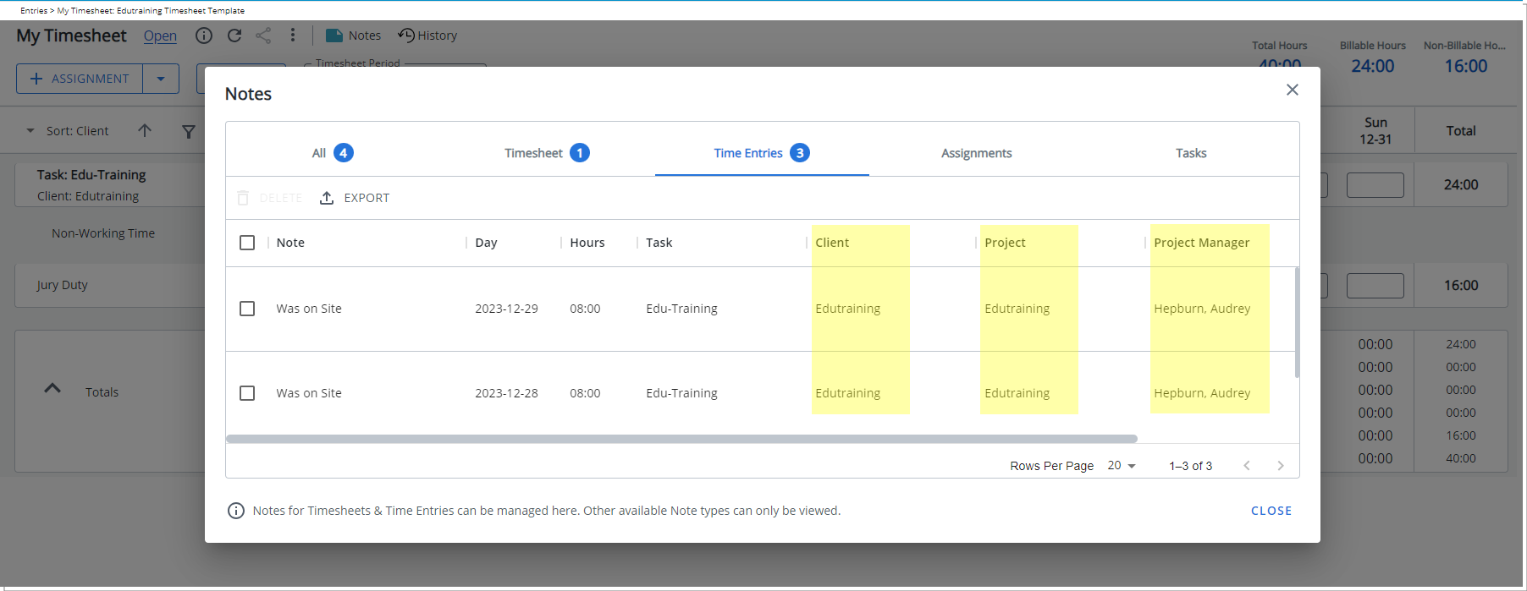Click the timesheet info icon
This screenshot has width=1527, height=591.
[204, 36]
